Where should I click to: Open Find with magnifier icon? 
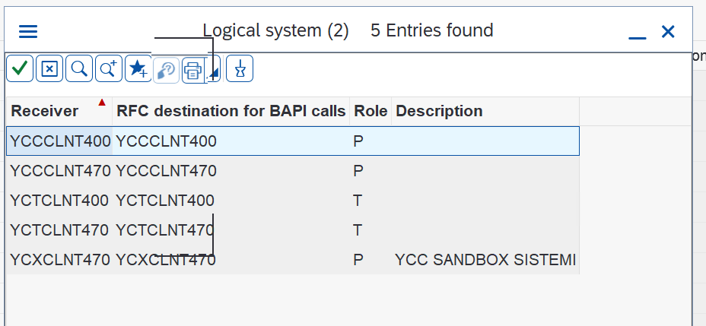tap(79, 69)
